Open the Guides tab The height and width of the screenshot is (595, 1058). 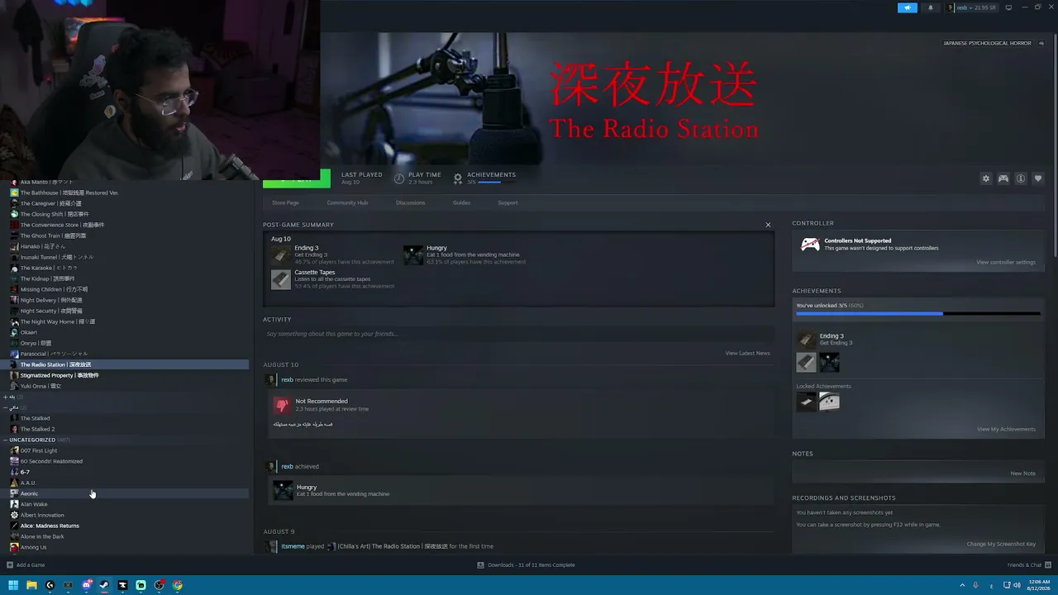(x=461, y=202)
